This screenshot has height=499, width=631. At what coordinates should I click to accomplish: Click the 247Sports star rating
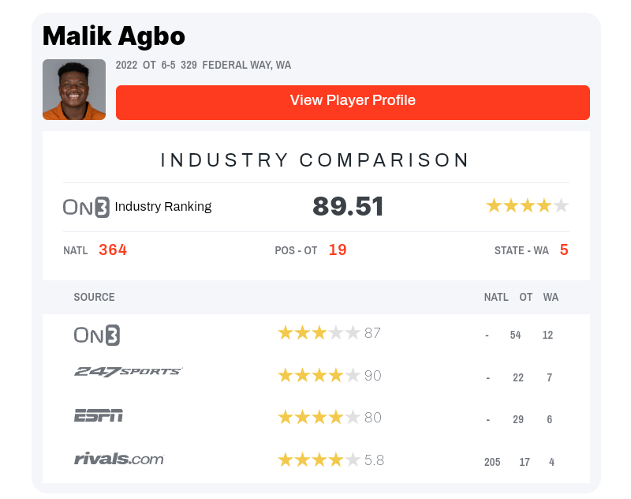point(319,376)
